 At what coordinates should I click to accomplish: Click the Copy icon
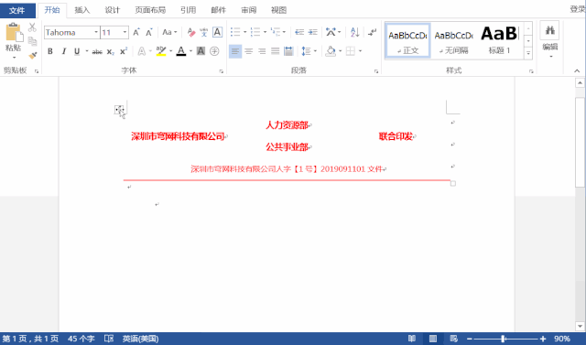33,41
